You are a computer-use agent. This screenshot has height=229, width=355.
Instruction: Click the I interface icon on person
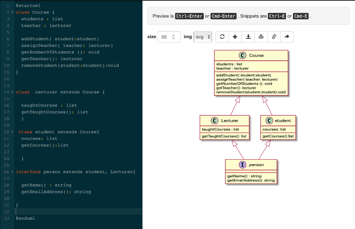(x=242, y=165)
